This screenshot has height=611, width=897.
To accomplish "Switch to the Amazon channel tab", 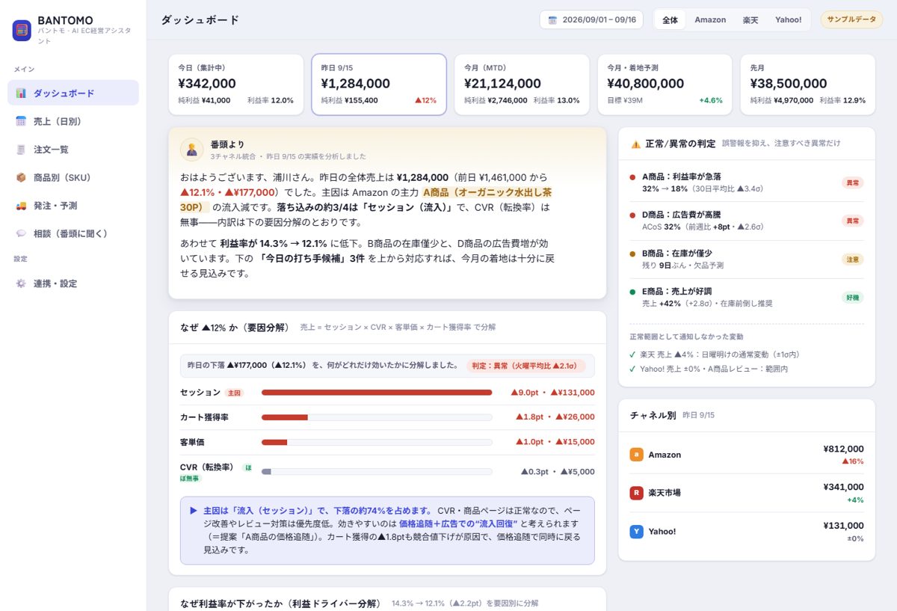I will point(710,20).
